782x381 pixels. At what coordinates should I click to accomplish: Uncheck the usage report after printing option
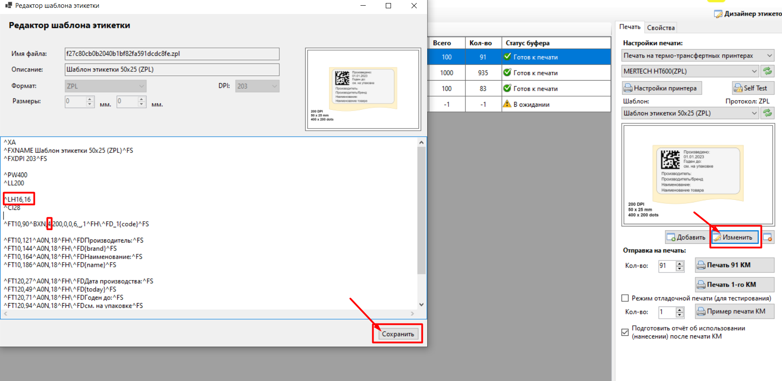point(625,332)
